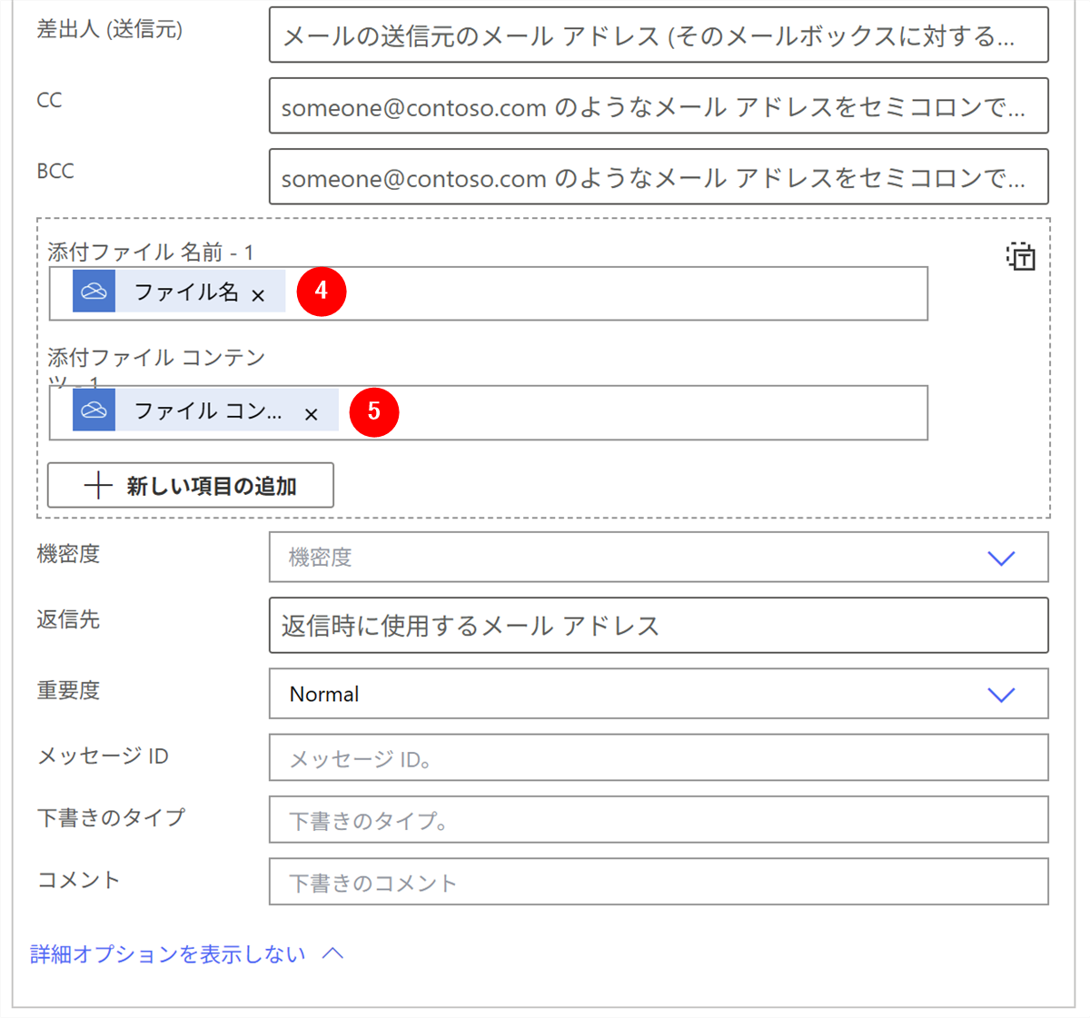Expand the 重要度 dropdown showing Normal
The height and width of the screenshot is (1018, 1090).
click(x=1000, y=695)
